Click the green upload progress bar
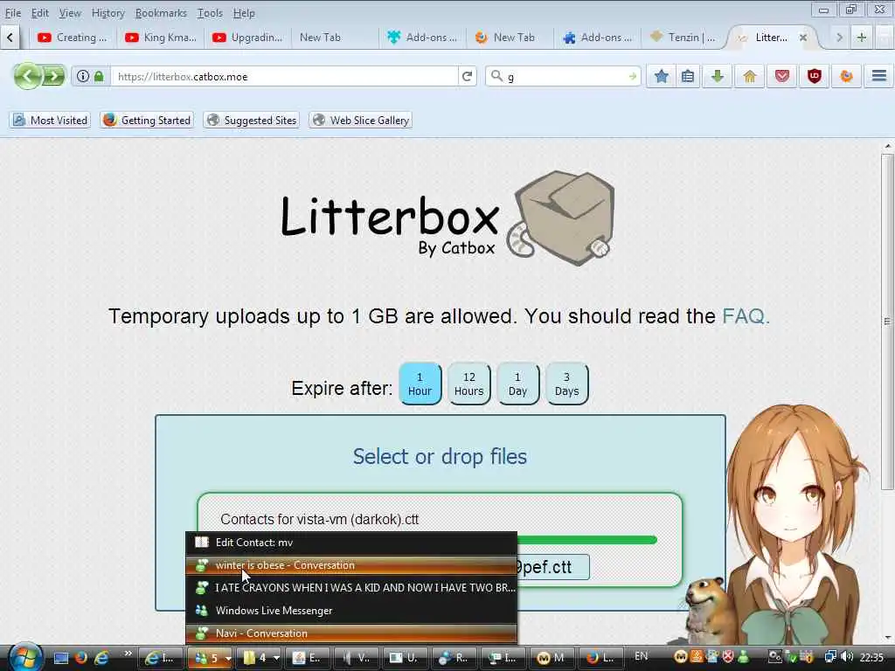Viewport: 895px width, 671px height. tap(586, 540)
